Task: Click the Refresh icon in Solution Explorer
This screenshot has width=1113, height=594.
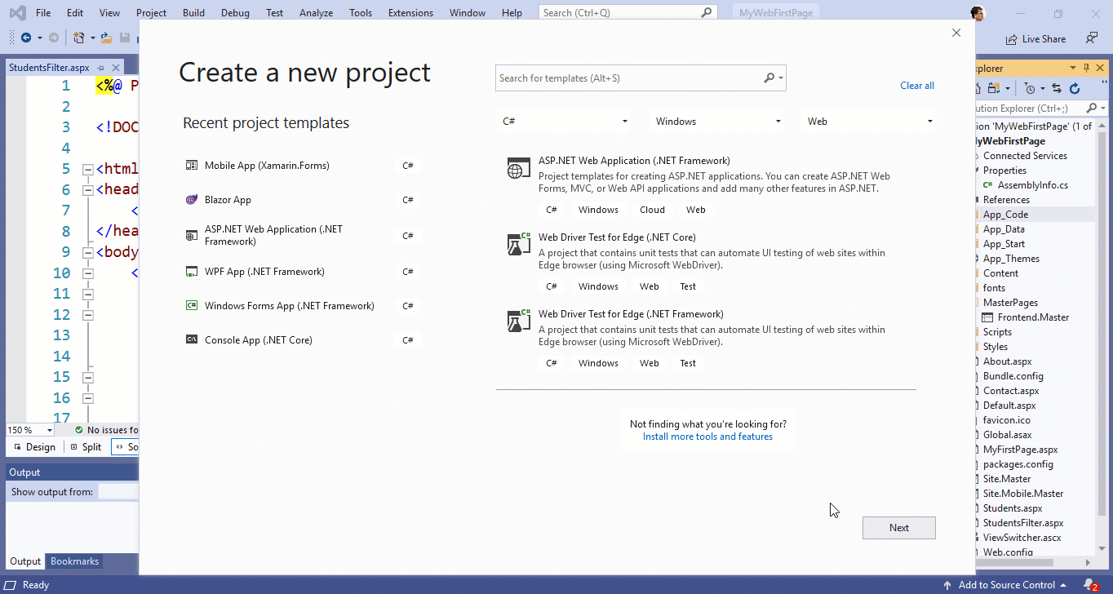Action: pyautogui.click(x=1075, y=88)
